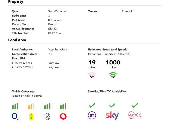The width and height of the screenshot is (169, 127).
Task: Click the green checkmark above Virgin Media
Action: (135, 106)
